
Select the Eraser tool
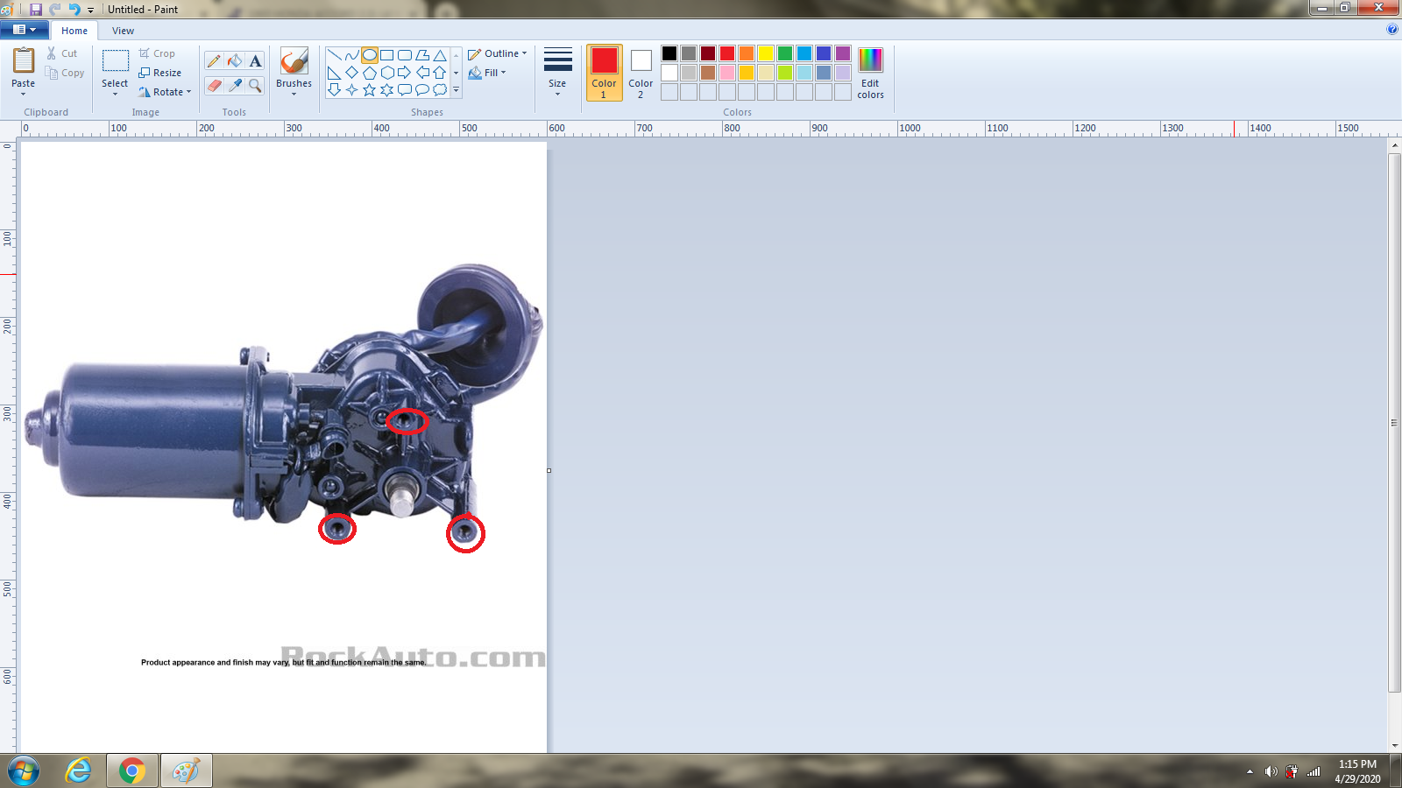click(214, 85)
